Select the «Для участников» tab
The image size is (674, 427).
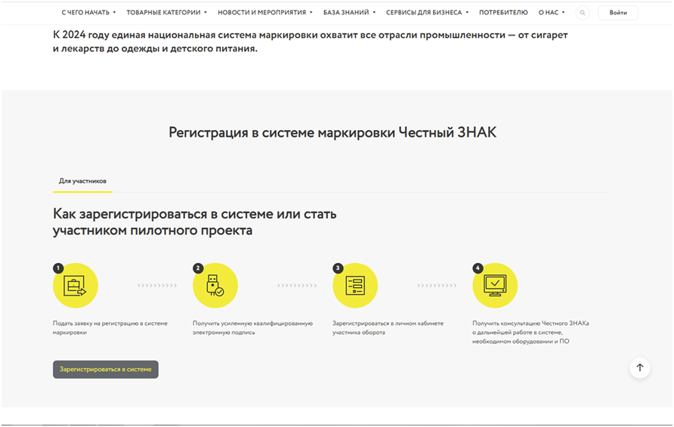click(x=82, y=181)
